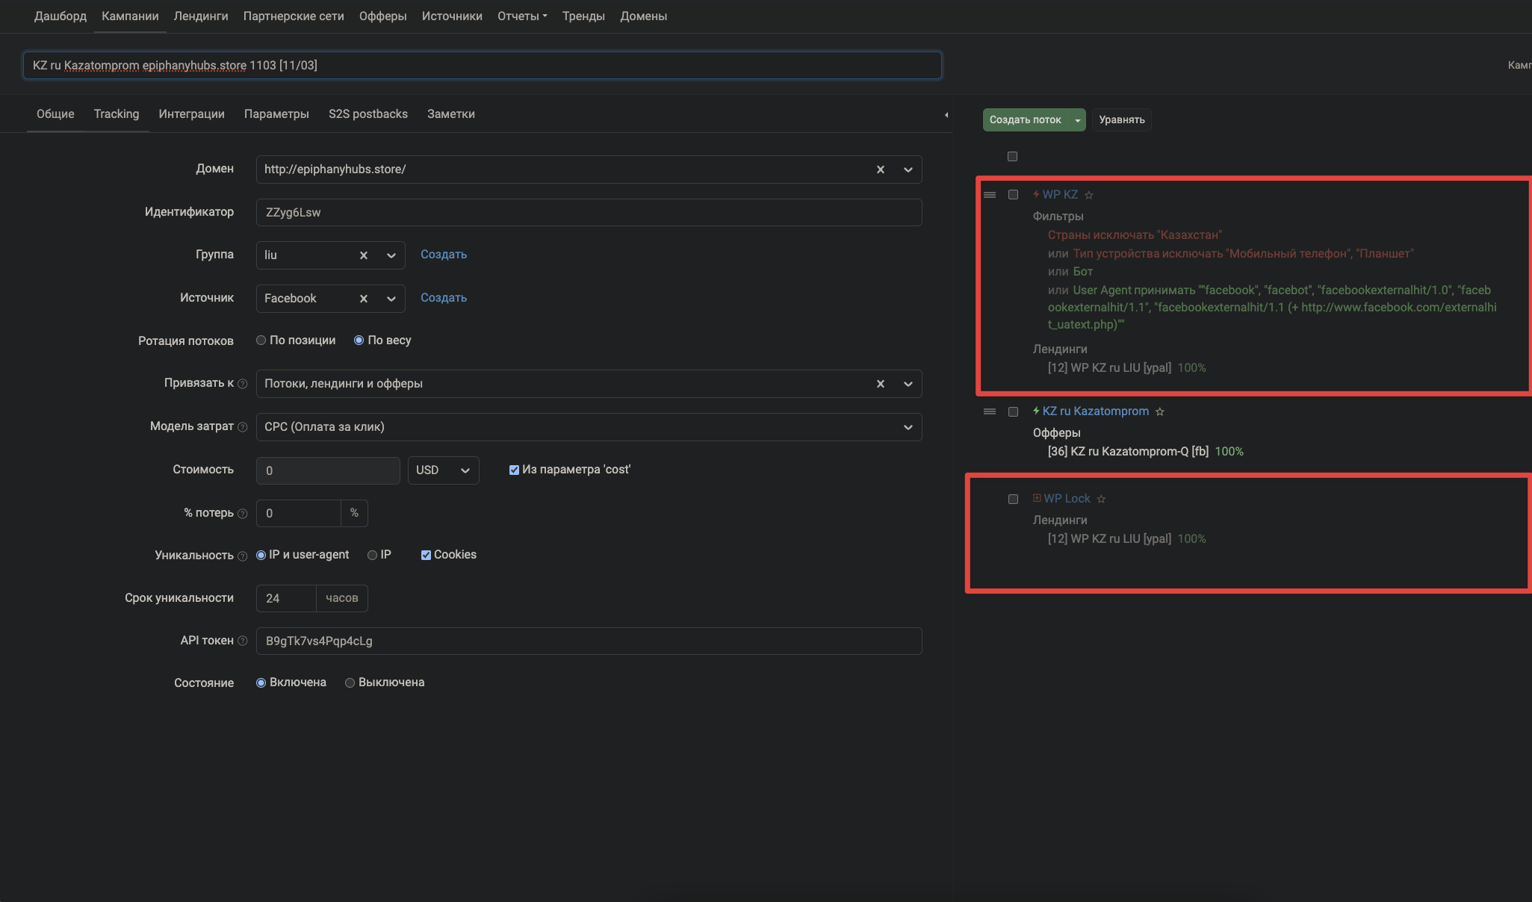Open the Домены section
Screen dimensions: 1532x902
tap(643, 16)
